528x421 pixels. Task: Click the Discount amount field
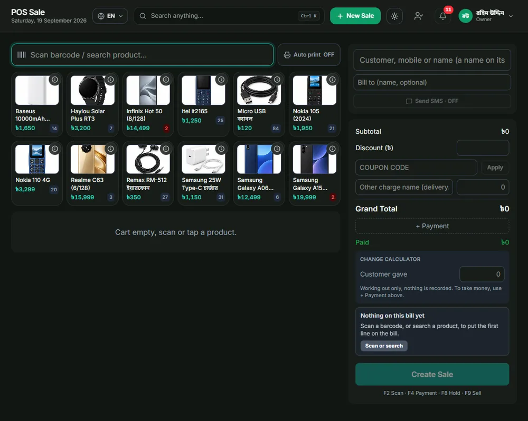coord(483,148)
